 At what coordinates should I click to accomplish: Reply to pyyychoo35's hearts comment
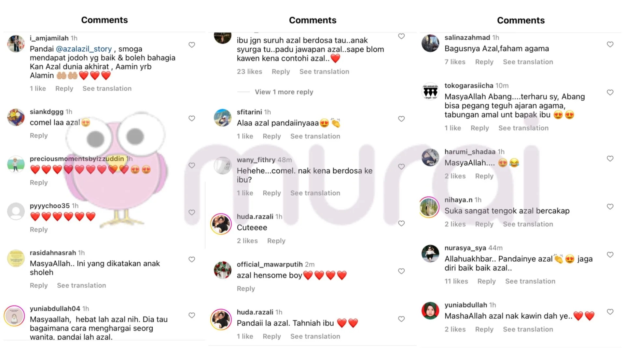pos(39,229)
